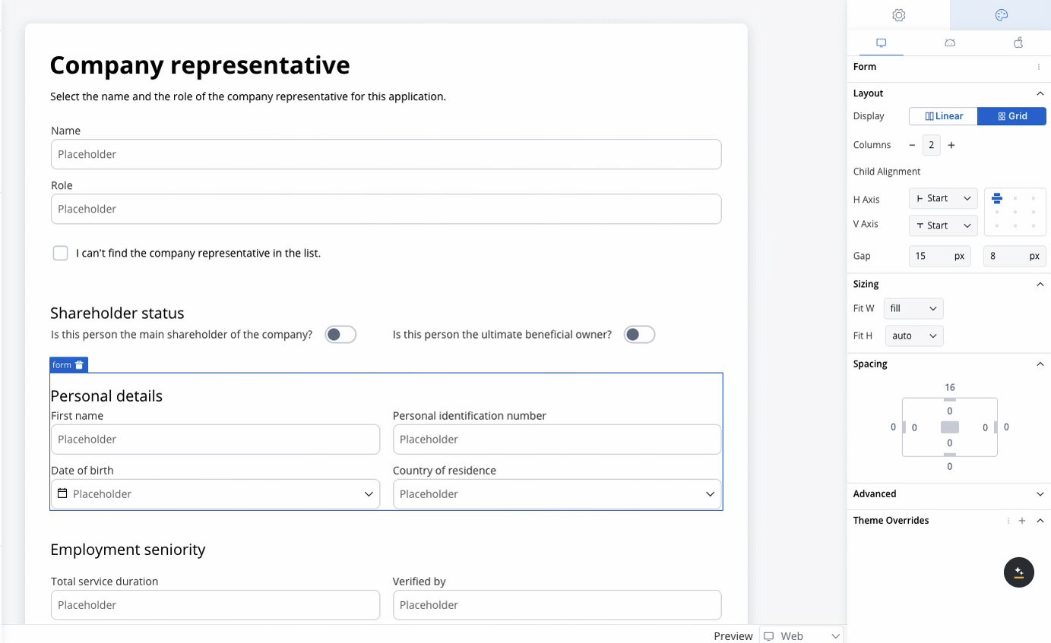The image size is (1051, 643).
Task: Set display to Linear
Action: click(944, 116)
